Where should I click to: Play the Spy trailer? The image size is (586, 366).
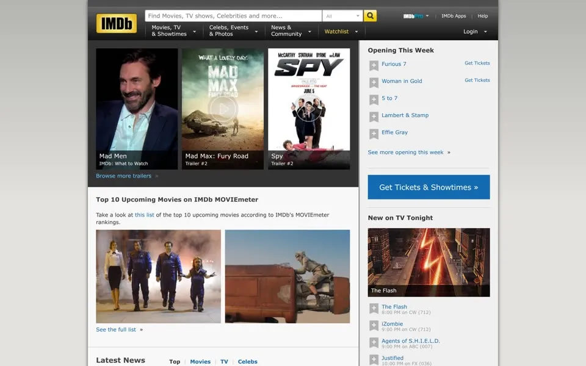tap(309, 109)
